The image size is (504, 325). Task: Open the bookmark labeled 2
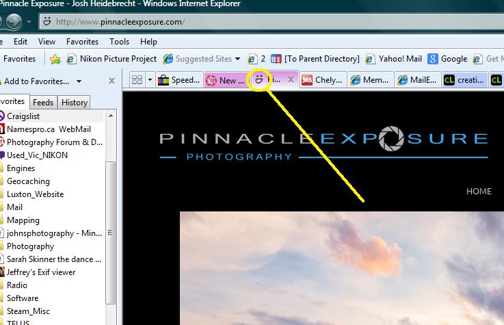[x=256, y=59]
